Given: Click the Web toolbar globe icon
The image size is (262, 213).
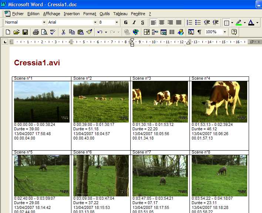Looking at the screenshot, I should click(x=136, y=32).
